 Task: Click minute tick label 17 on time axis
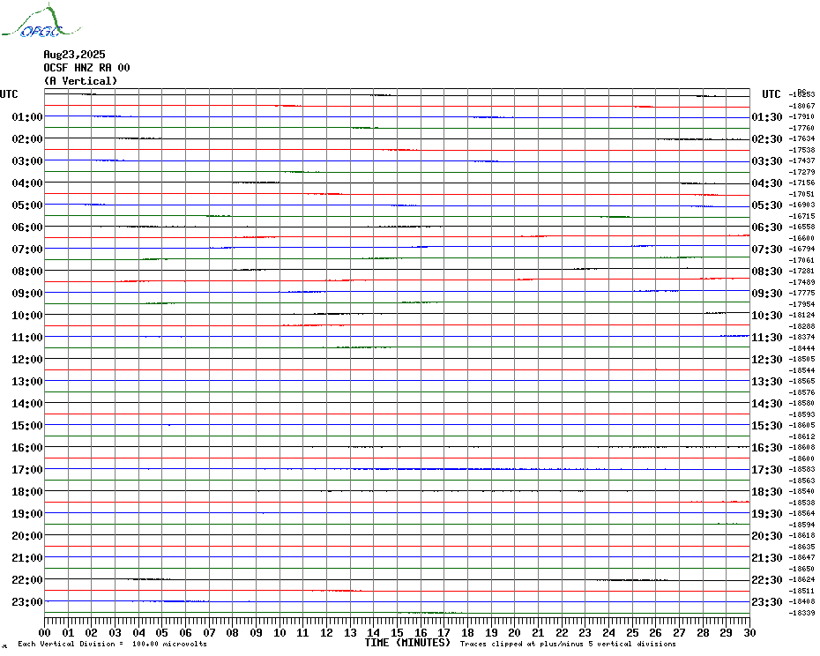(444, 633)
